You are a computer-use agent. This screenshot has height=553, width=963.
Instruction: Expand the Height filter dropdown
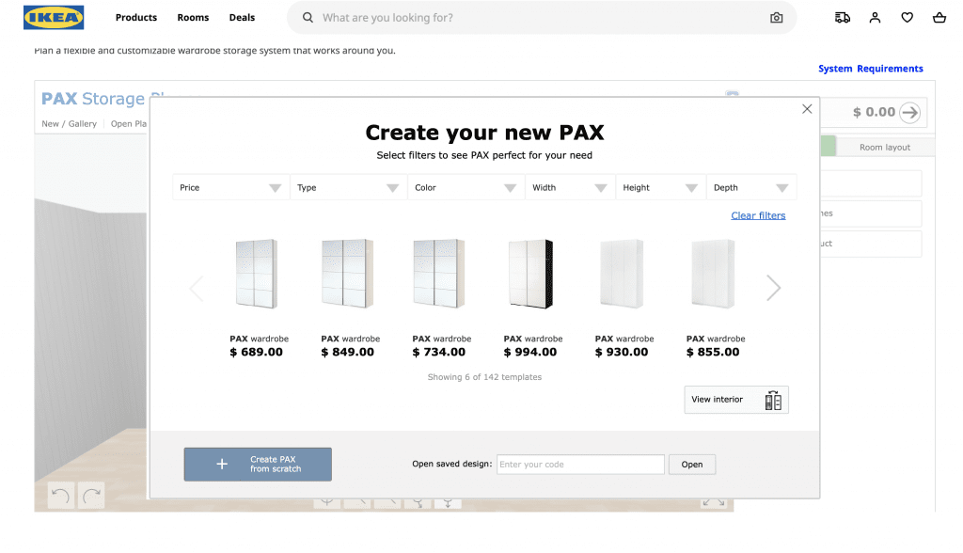(661, 187)
